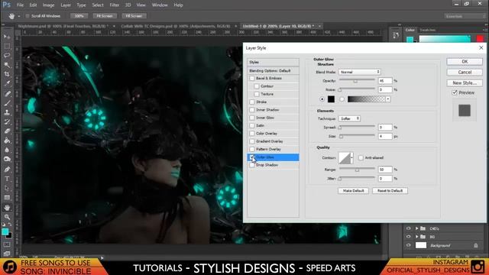Hide the BG group eye icon
The image size is (489, 275).
point(408,237)
